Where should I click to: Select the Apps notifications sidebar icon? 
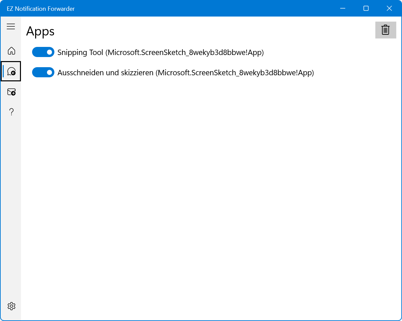click(11, 71)
